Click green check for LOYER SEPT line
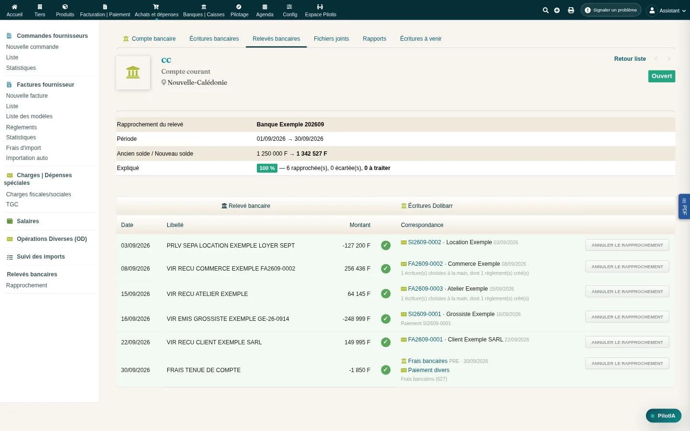Image resolution: width=690 pixels, height=431 pixels. click(x=386, y=246)
